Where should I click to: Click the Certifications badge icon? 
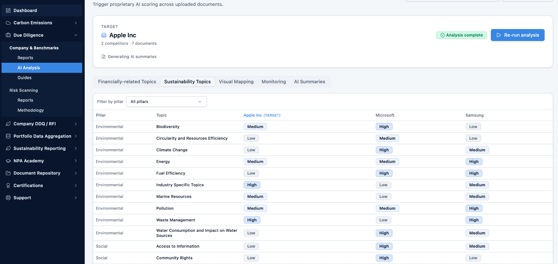pos(8,186)
